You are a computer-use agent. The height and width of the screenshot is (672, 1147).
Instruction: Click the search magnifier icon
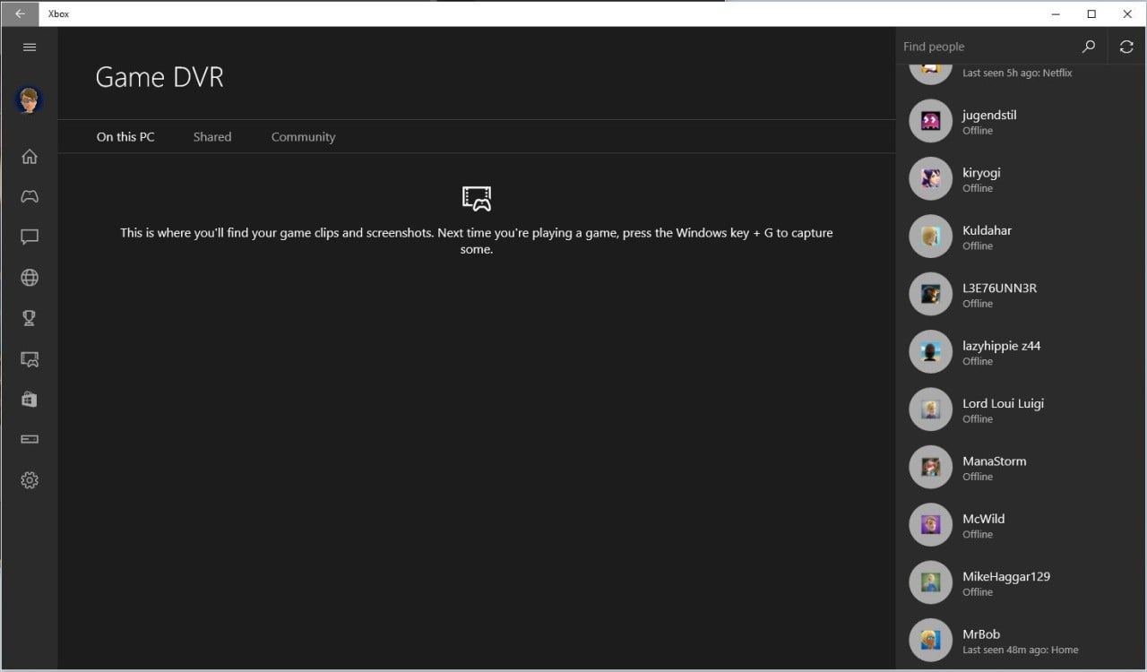[x=1089, y=47]
